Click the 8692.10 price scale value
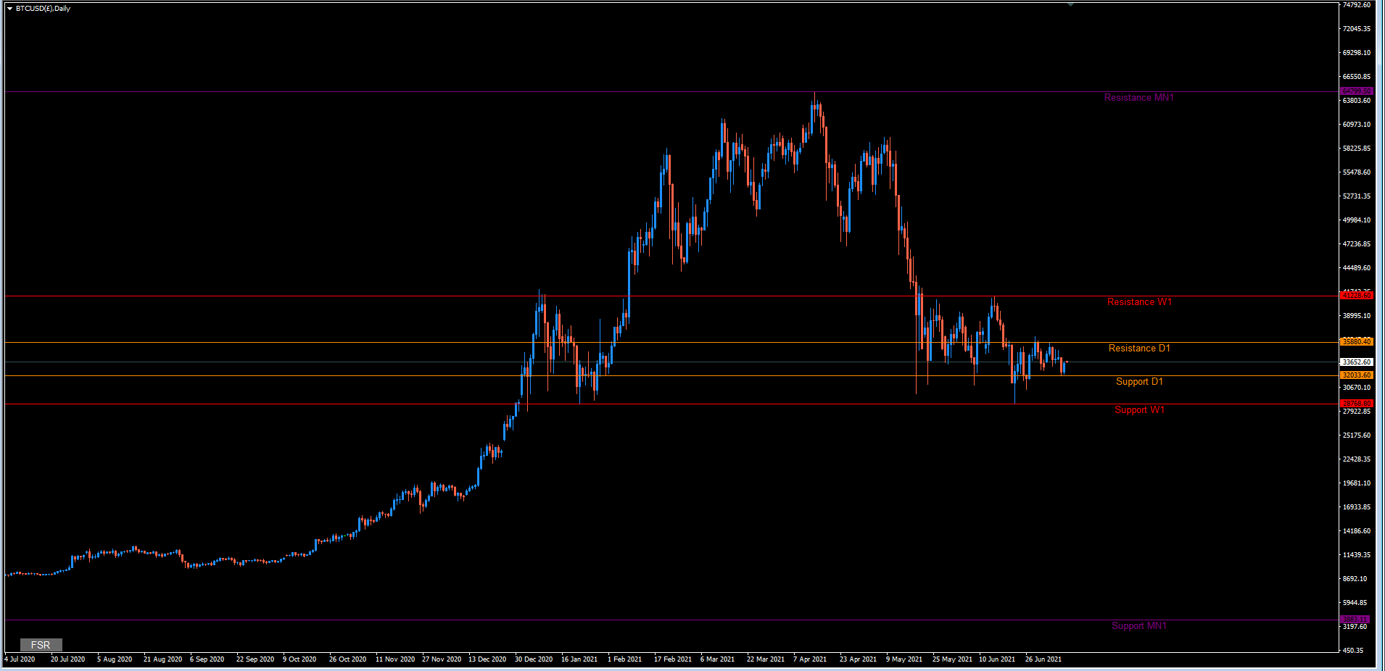Viewport: 1385px width, 671px height. pyautogui.click(x=1355, y=579)
